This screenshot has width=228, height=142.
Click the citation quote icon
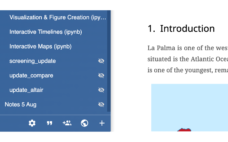click(x=49, y=123)
